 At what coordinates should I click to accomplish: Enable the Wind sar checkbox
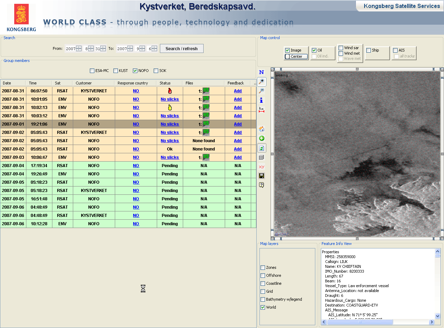(341, 48)
